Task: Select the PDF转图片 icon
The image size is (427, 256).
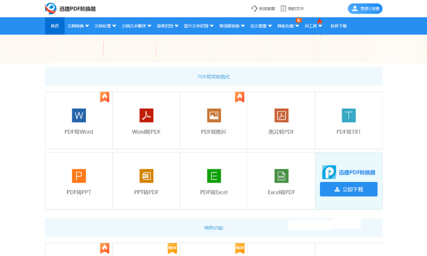Action: 213,115
